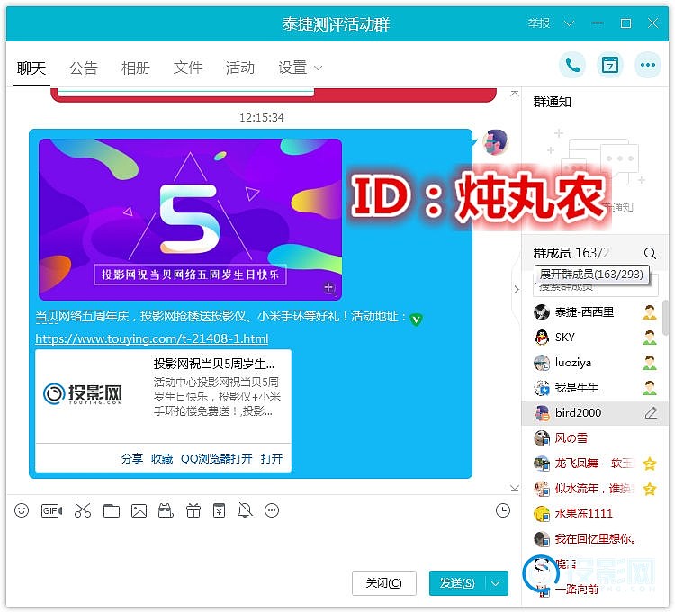The image size is (675, 613).
Task: Click the zoom icon on the purple image
Action: point(329,287)
